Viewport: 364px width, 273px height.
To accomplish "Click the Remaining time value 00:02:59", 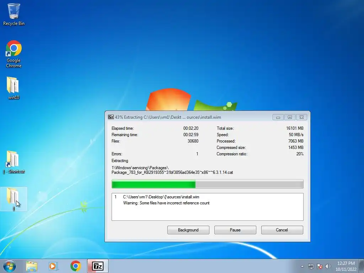I will [191, 135].
